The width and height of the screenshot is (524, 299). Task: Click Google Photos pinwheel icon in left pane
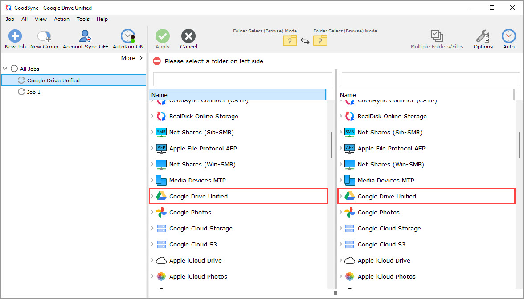click(161, 212)
